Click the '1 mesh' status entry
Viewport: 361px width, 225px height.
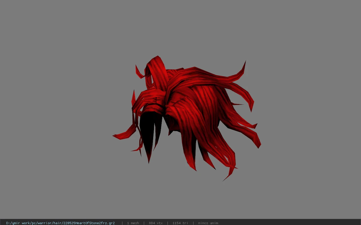pyautogui.click(x=133, y=223)
